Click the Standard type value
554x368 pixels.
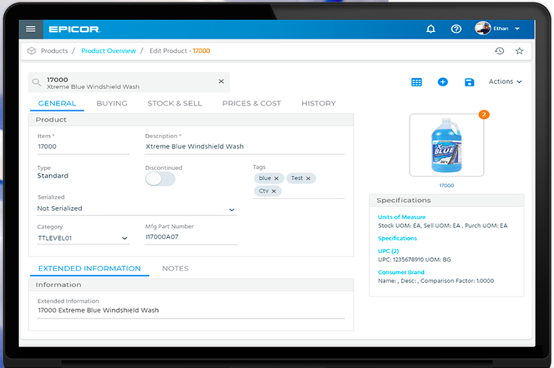tap(53, 176)
